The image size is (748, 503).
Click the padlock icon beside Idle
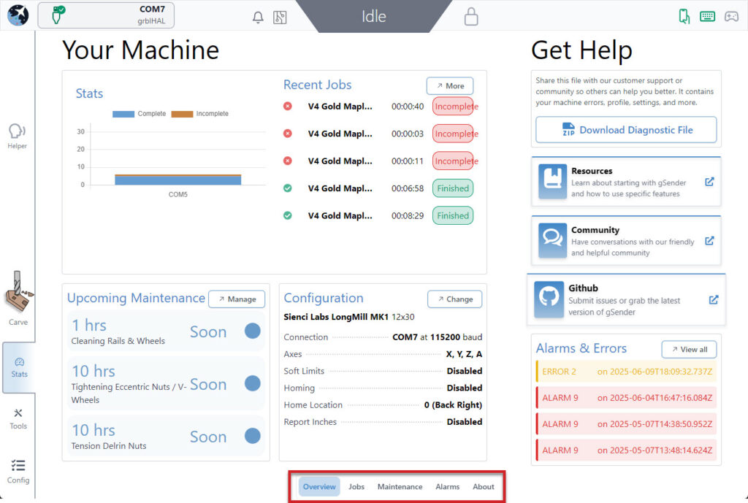471,16
